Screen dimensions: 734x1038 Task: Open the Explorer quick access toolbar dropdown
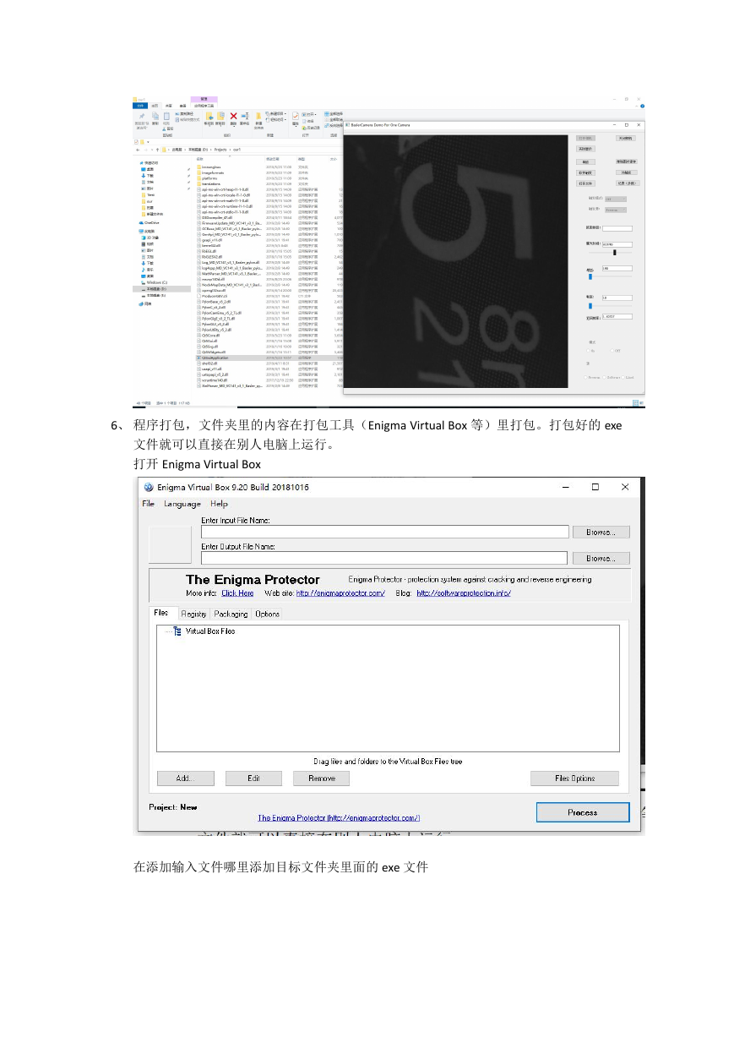[148, 141]
